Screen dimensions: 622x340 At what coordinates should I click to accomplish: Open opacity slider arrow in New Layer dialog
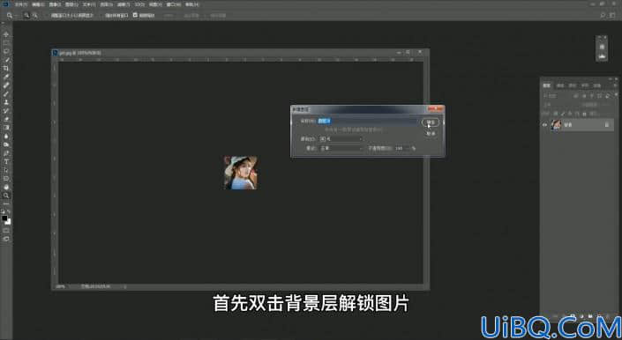click(408, 149)
